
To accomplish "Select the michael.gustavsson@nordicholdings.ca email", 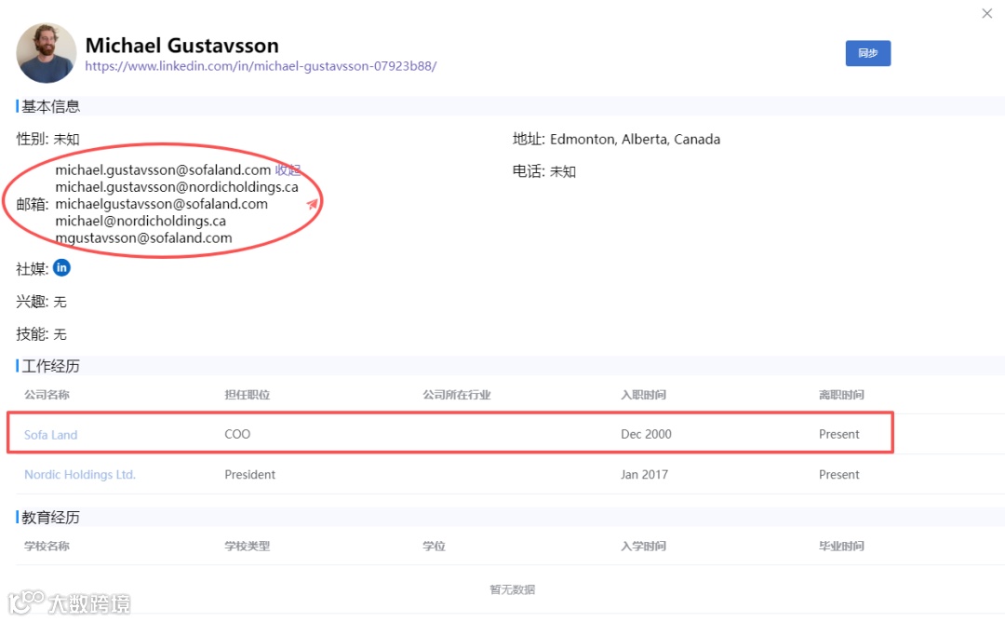I will click(177, 187).
